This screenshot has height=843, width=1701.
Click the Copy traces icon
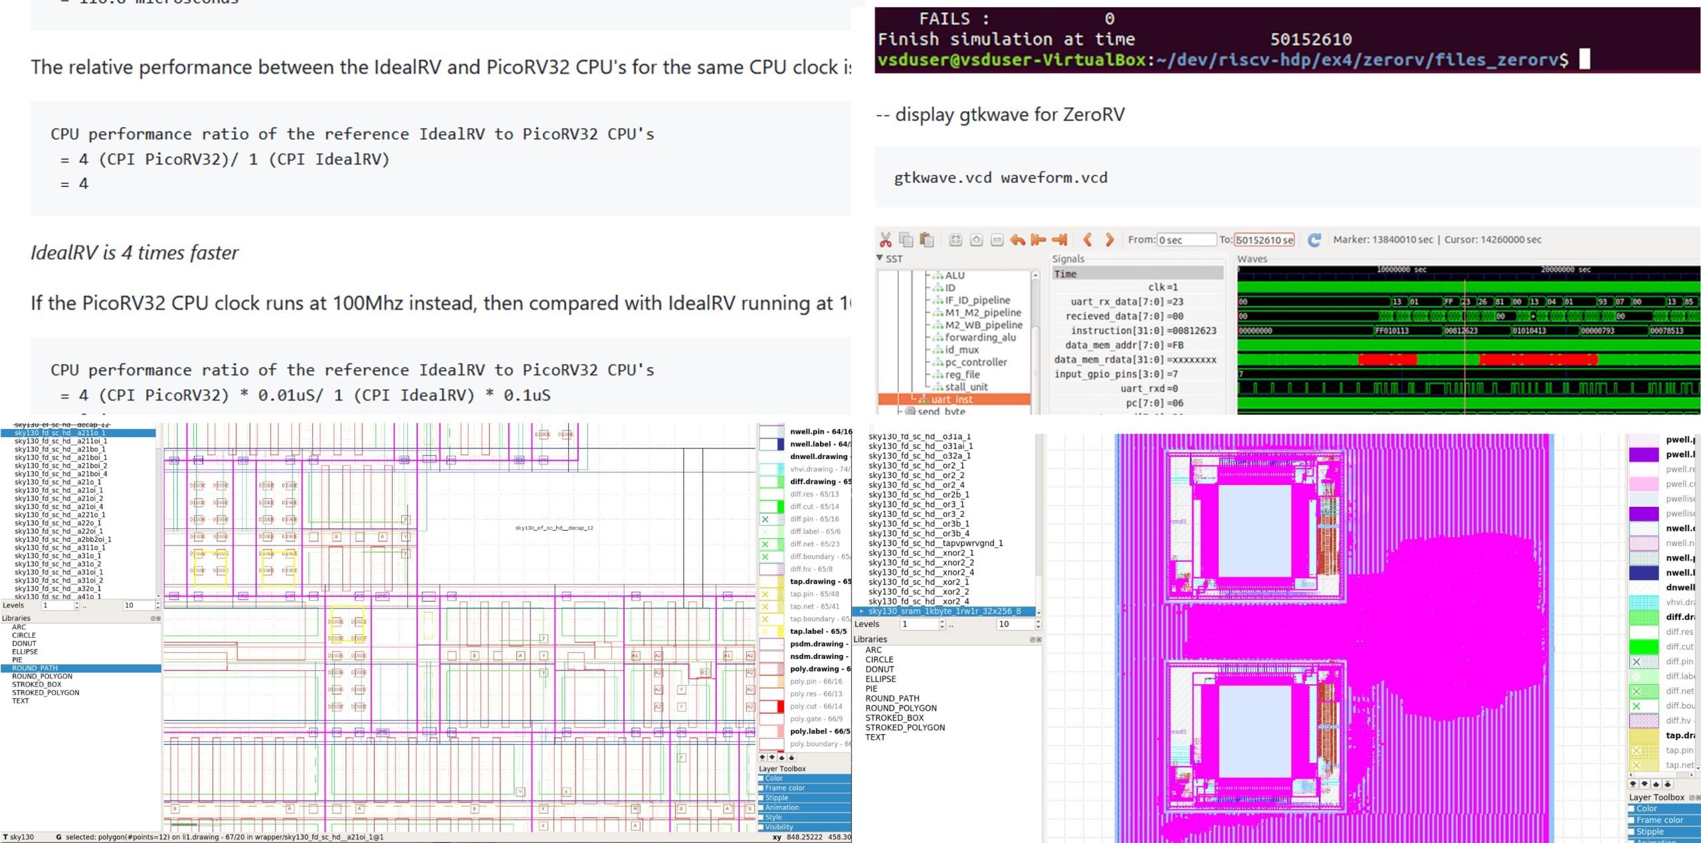[906, 240]
